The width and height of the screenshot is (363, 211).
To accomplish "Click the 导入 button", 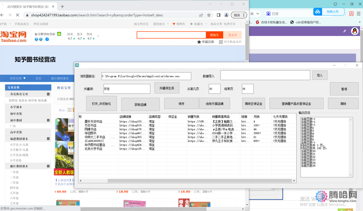I will click(320, 76).
